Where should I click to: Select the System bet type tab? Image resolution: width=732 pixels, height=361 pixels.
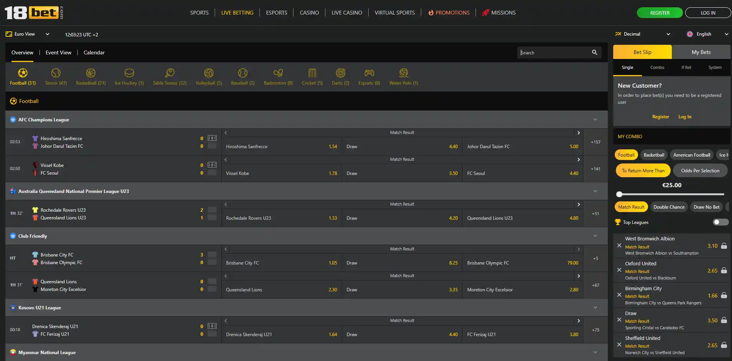[x=715, y=67]
